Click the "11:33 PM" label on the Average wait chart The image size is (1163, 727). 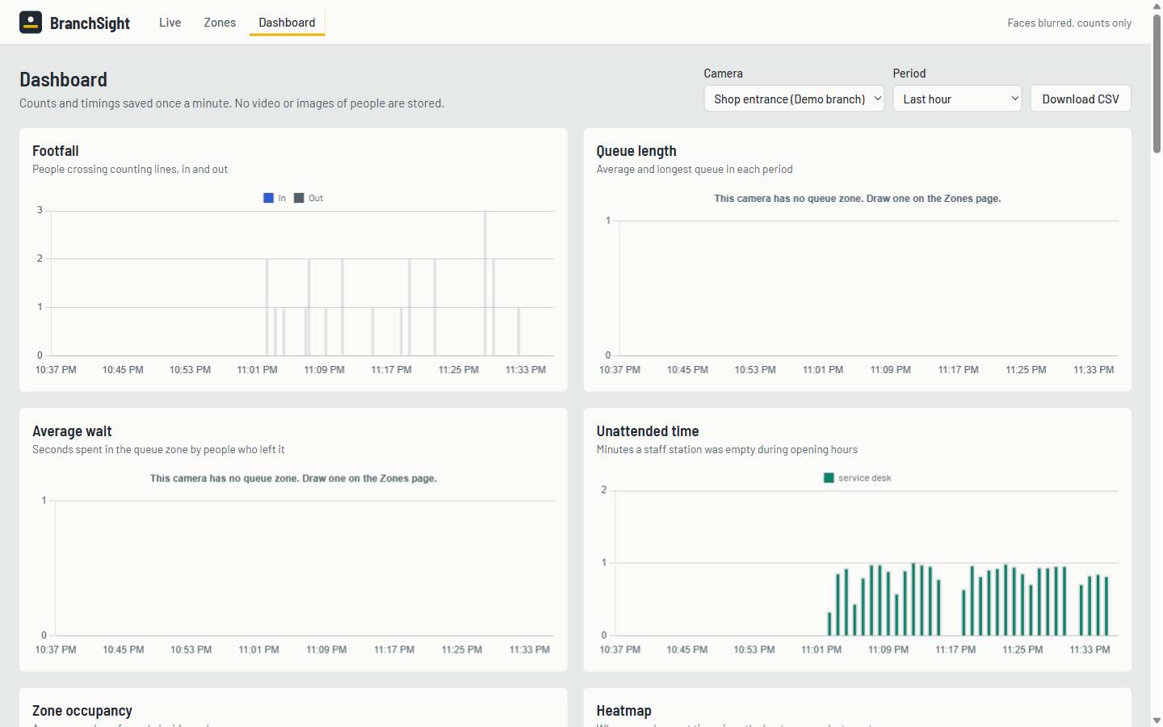(x=530, y=650)
